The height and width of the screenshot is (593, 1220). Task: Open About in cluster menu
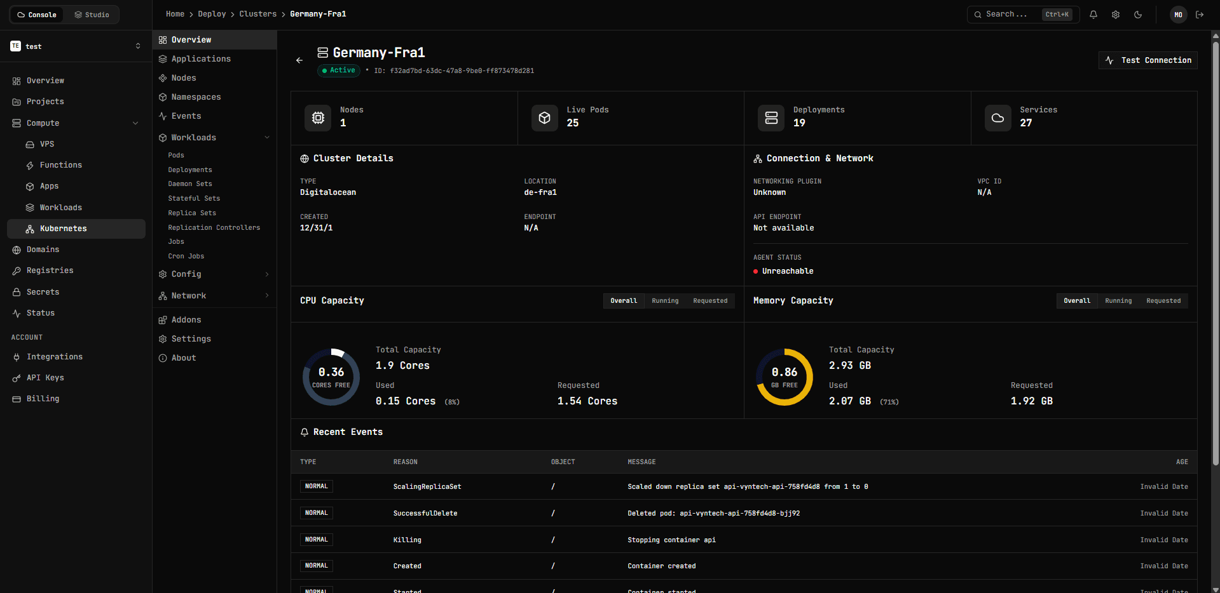[x=214, y=358]
